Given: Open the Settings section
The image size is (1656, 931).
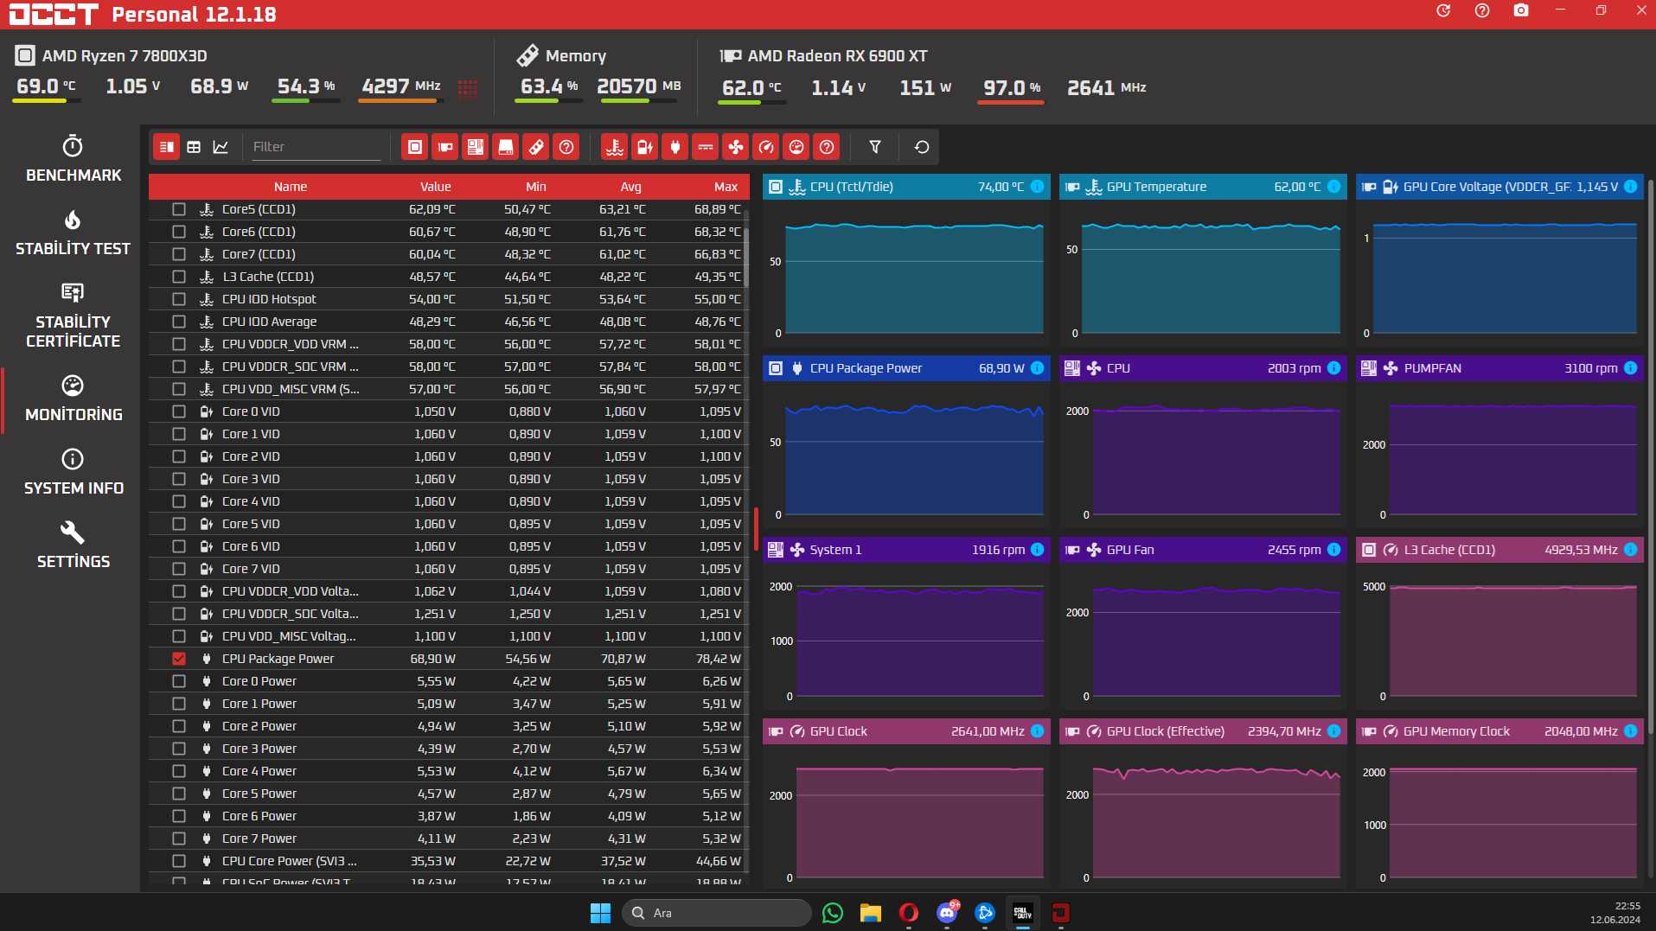Looking at the screenshot, I should (x=73, y=545).
